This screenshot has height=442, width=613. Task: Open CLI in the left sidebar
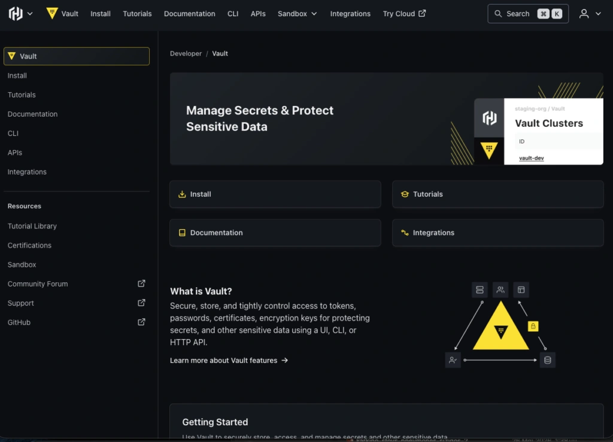[13, 133]
